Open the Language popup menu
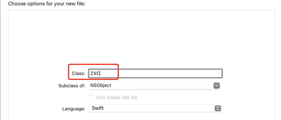 (155, 108)
